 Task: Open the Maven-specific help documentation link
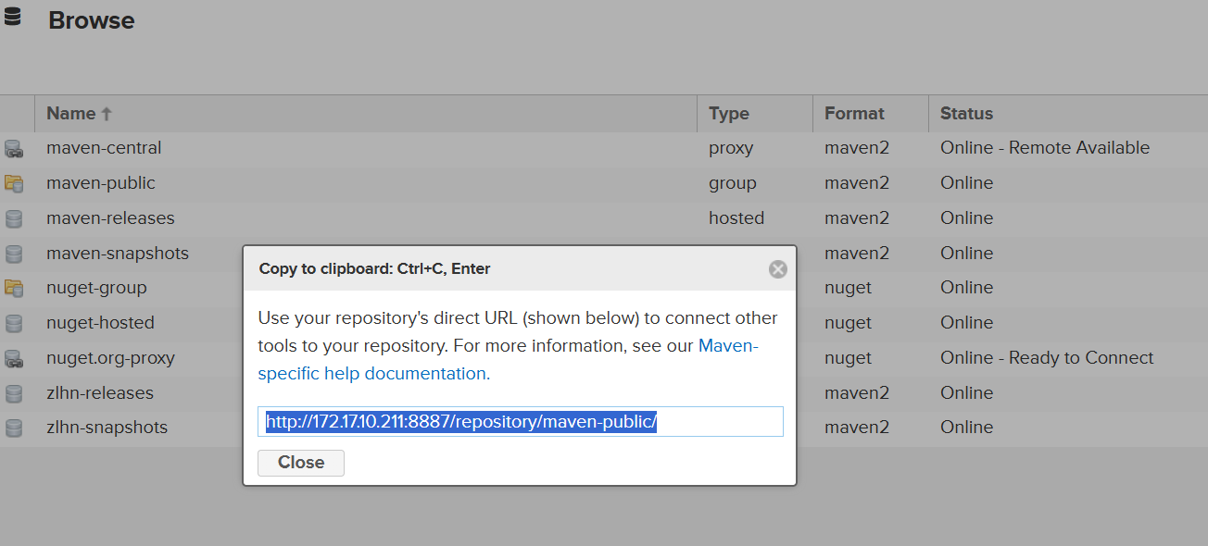coord(372,374)
